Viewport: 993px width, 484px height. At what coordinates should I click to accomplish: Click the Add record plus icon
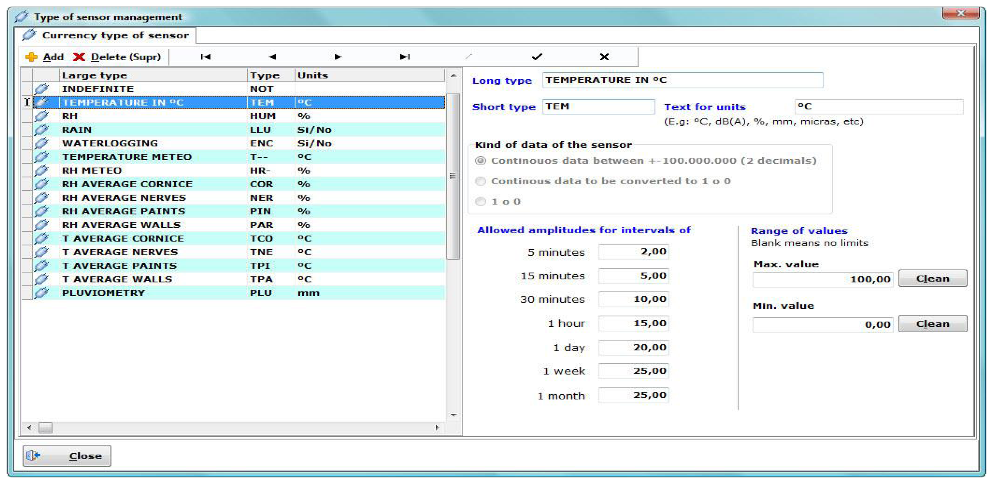(31, 57)
